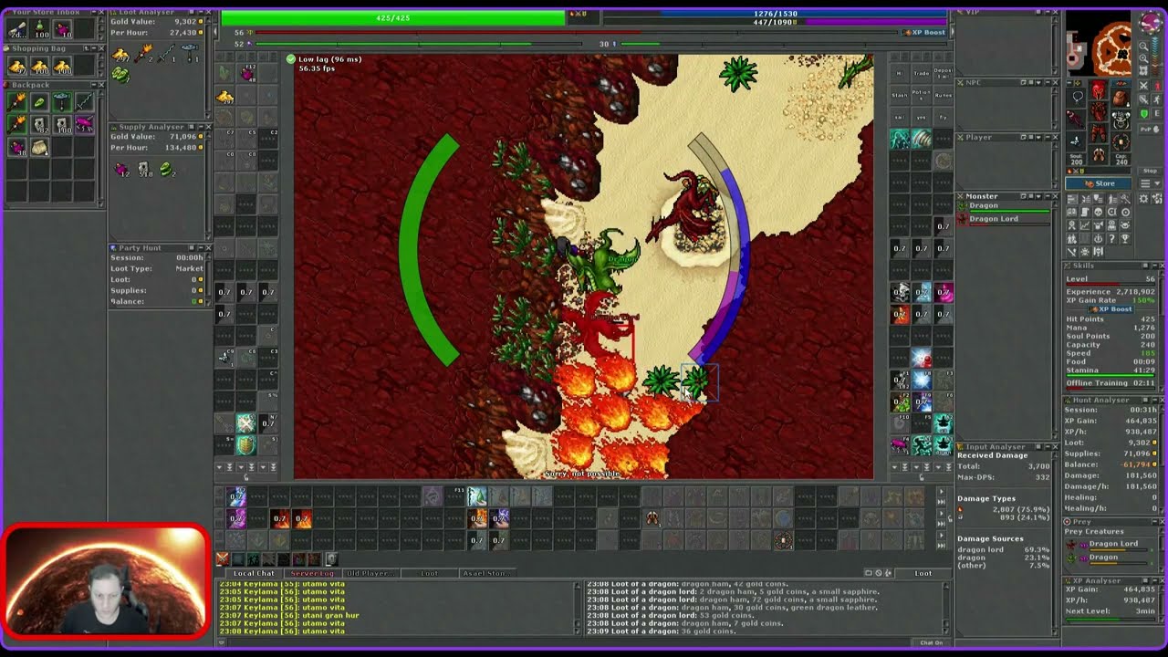Expand the top action bar arrow at right
1168x657 pixels.
coord(941,492)
